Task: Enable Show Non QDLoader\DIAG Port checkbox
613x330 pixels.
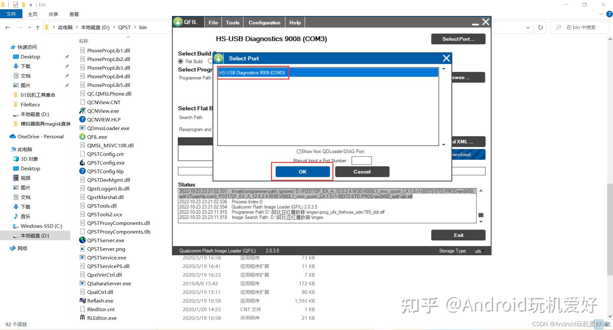Action: point(299,151)
